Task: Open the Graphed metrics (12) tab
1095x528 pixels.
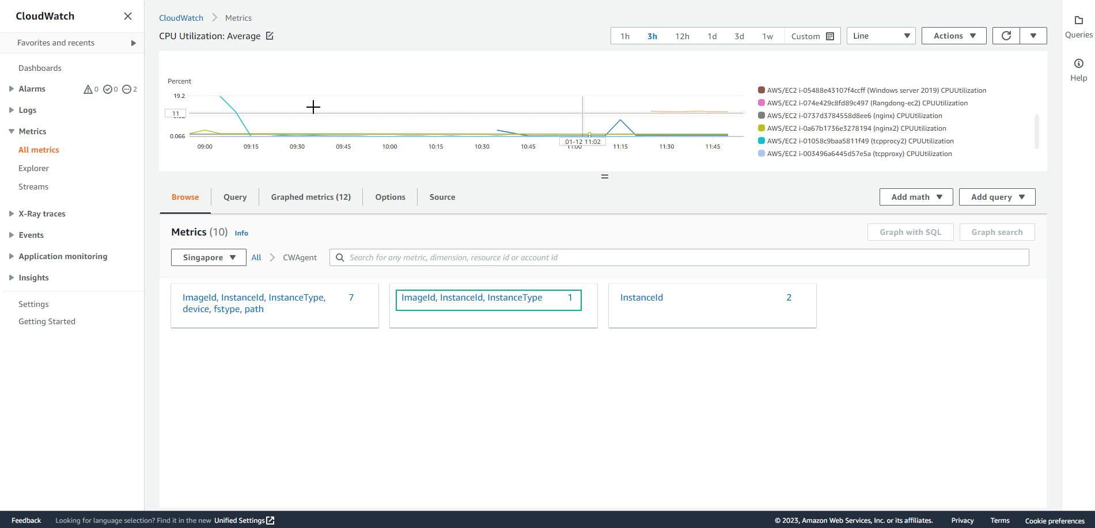Action: tap(311, 197)
